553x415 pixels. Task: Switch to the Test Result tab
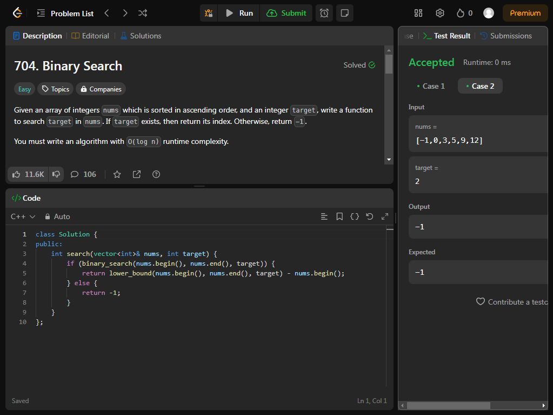(x=447, y=36)
